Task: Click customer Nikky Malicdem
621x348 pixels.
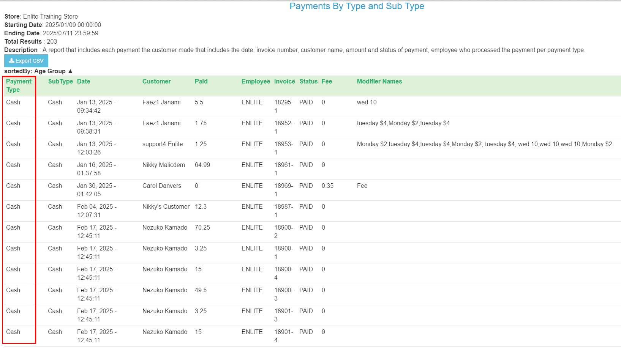Action: tap(164, 165)
